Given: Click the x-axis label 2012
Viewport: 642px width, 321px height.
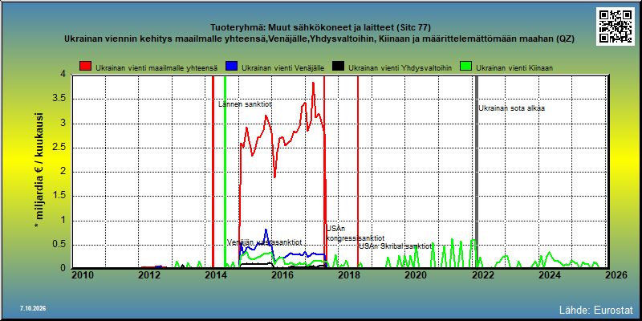Looking at the screenshot, I should click(x=149, y=275).
